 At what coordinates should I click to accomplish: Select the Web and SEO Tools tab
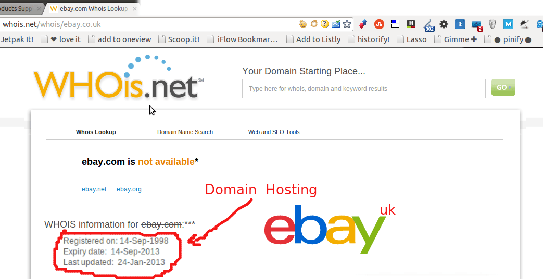pos(274,132)
